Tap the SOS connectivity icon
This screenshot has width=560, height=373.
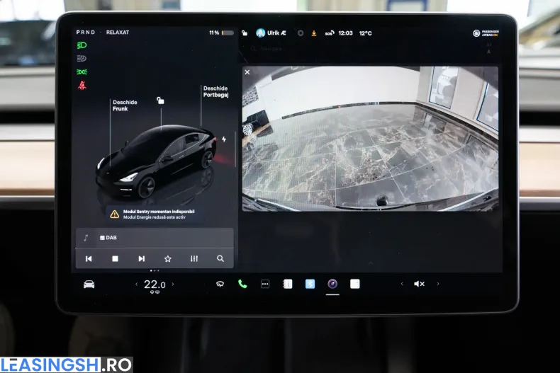point(330,33)
